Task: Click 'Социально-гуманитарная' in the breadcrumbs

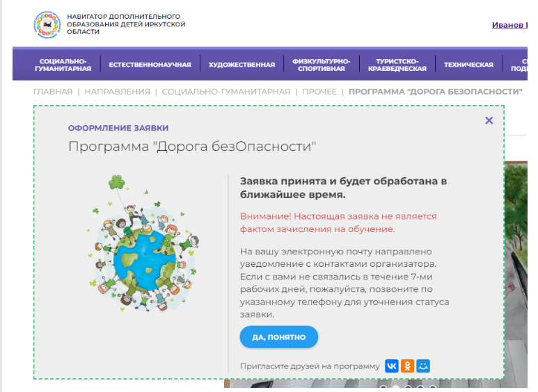Action: pos(226,92)
